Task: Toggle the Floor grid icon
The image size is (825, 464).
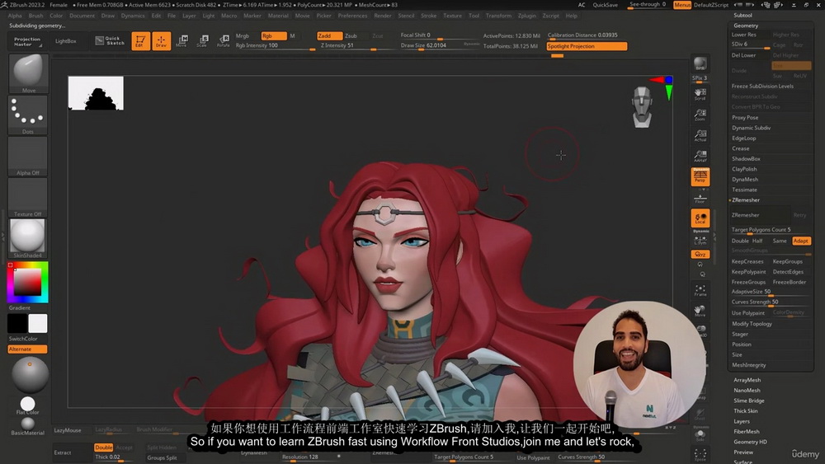Action: (x=700, y=199)
